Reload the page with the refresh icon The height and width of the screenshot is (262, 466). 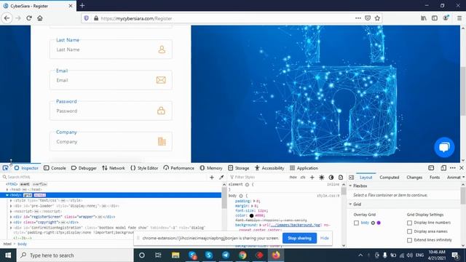pos(29,18)
